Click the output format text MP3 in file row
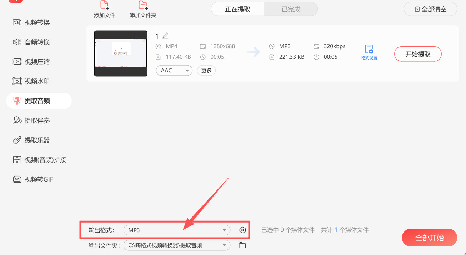 [x=285, y=46]
